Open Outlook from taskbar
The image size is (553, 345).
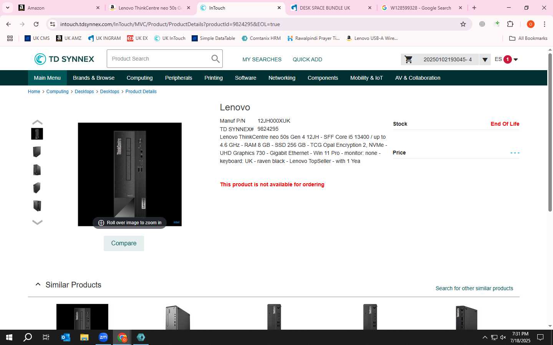coord(66,337)
